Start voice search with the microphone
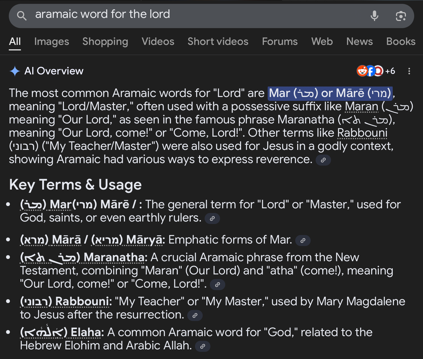 [374, 16]
